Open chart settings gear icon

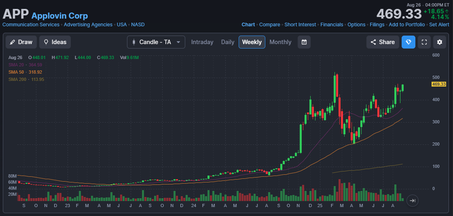(440, 42)
